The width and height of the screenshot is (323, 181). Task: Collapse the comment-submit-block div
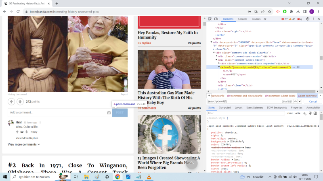tap(216, 60)
